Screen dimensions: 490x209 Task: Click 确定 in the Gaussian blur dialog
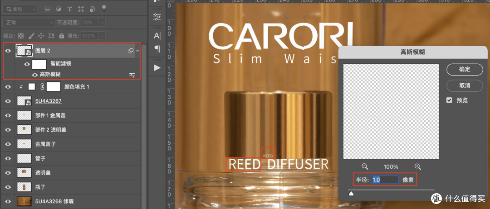pyautogui.click(x=465, y=70)
